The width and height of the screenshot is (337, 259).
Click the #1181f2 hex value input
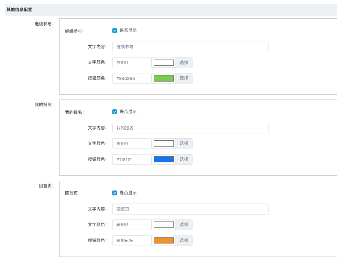pyautogui.click(x=131, y=159)
